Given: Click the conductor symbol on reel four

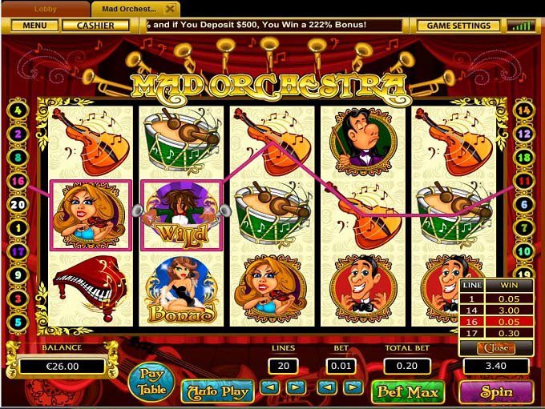Looking at the screenshot, I should pos(362,142).
